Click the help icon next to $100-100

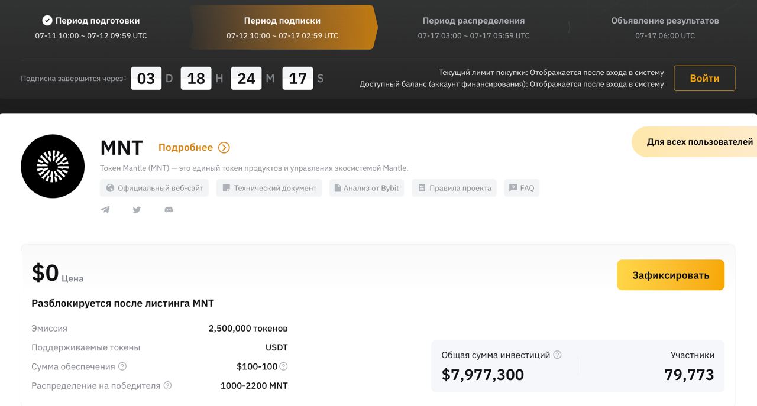[x=283, y=366]
